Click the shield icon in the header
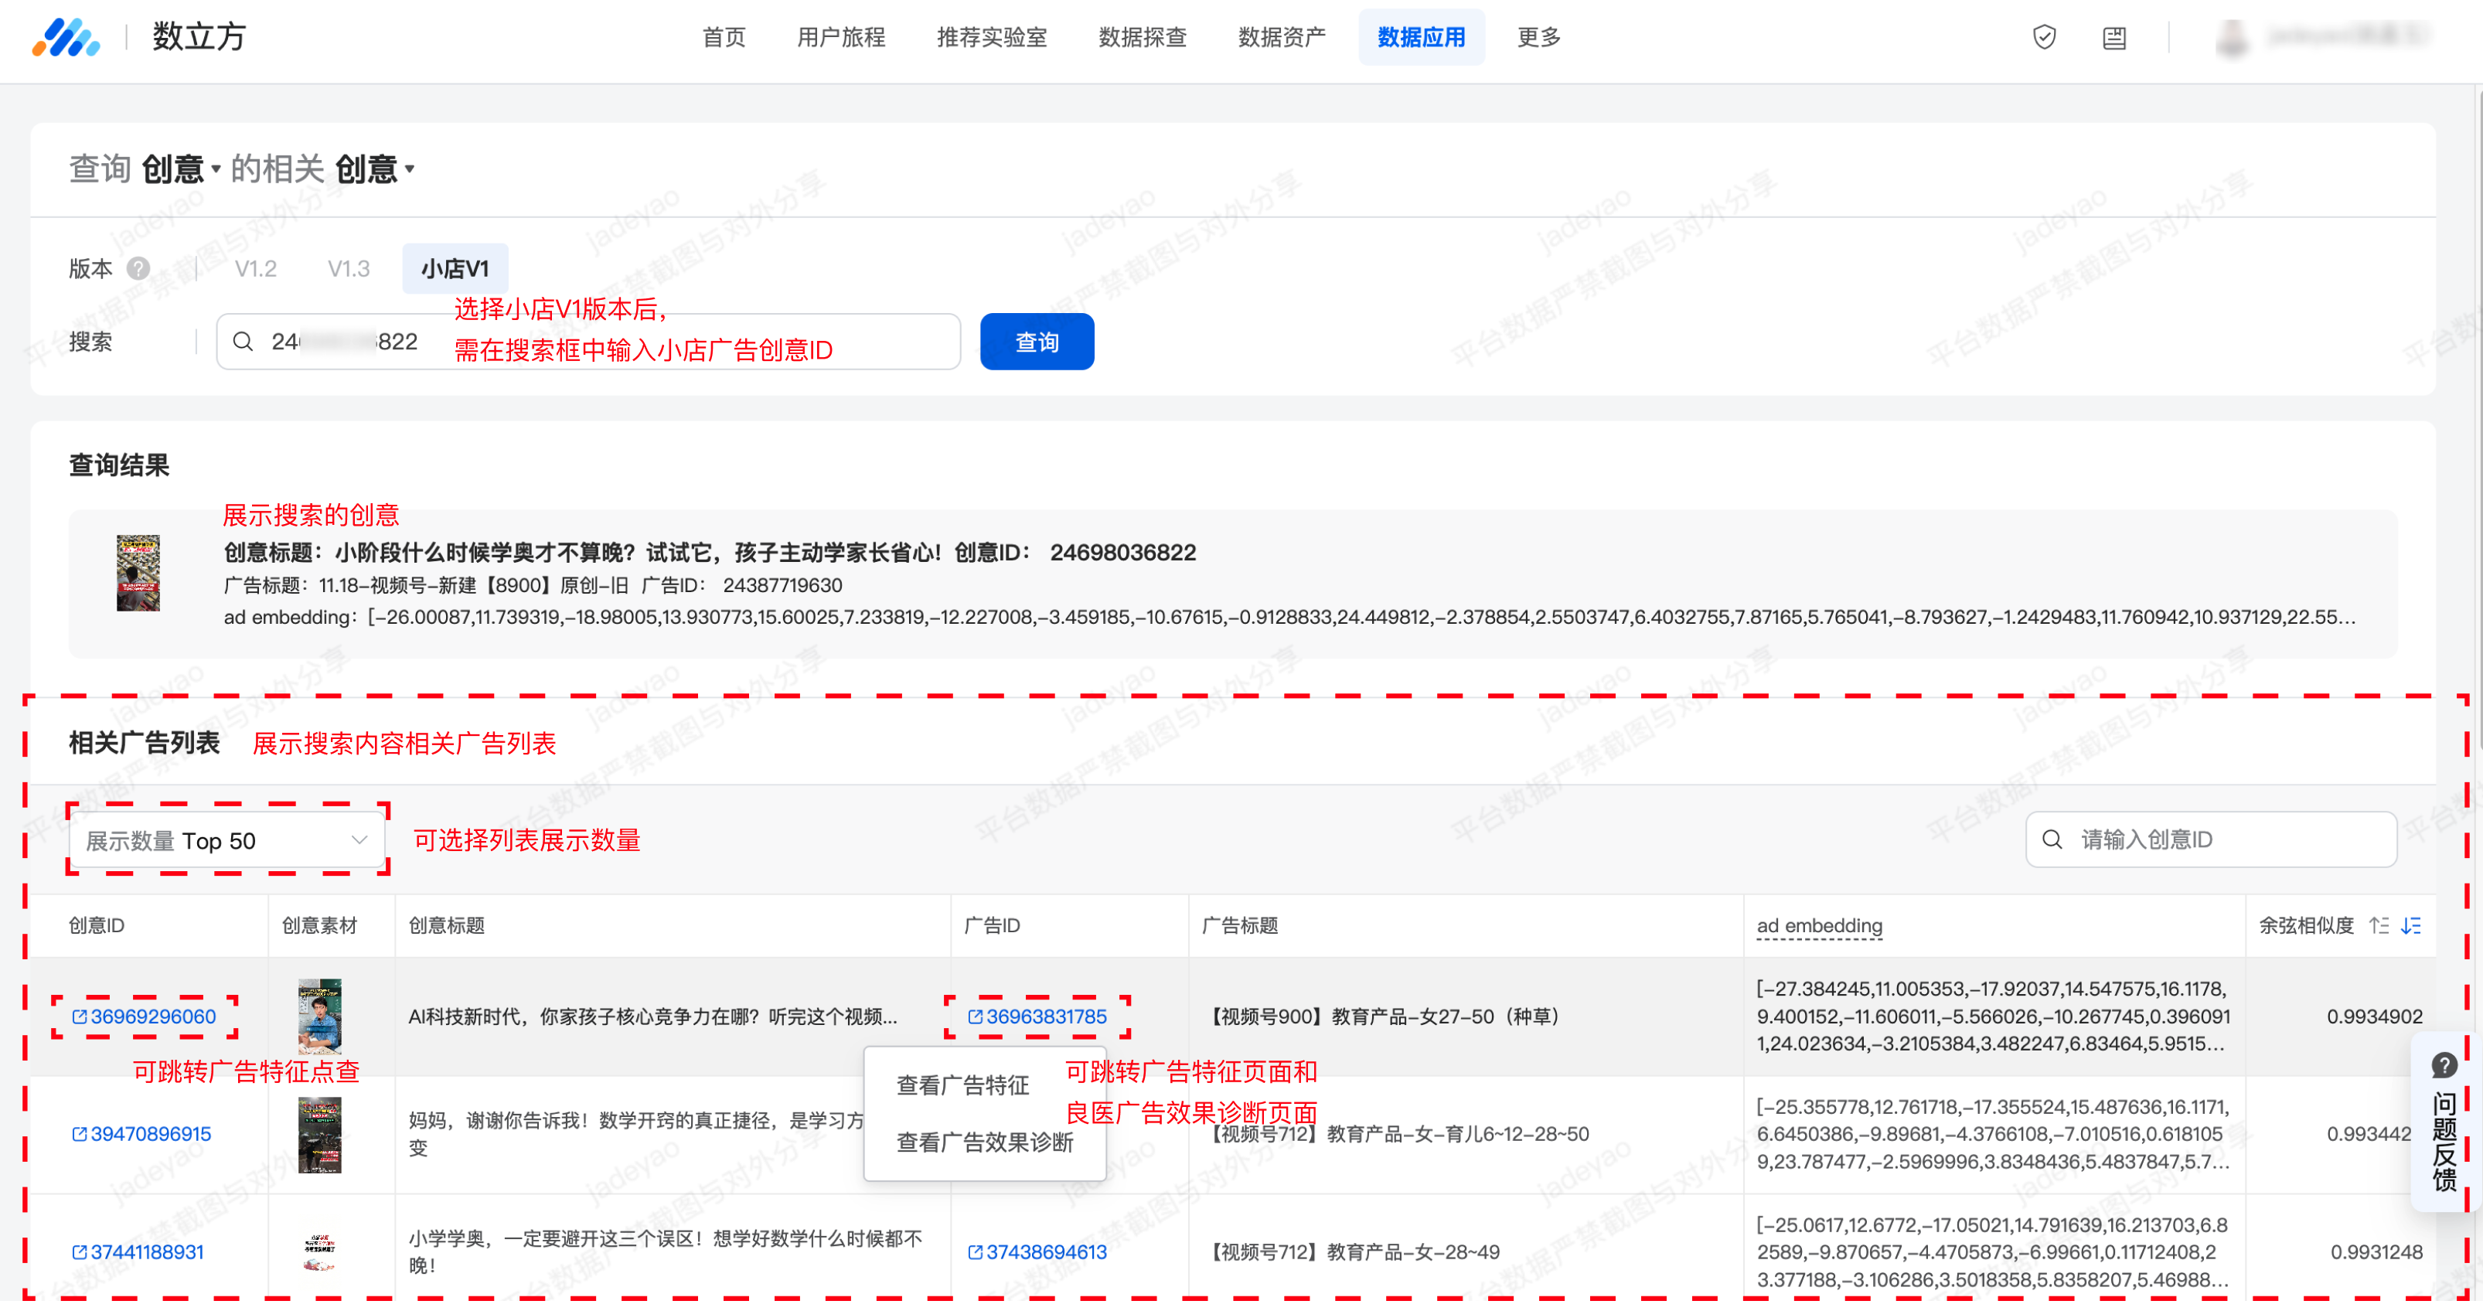 (x=2043, y=38)
